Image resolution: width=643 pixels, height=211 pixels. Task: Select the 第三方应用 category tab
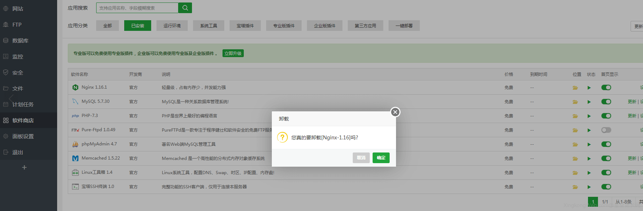coord(366,26)
